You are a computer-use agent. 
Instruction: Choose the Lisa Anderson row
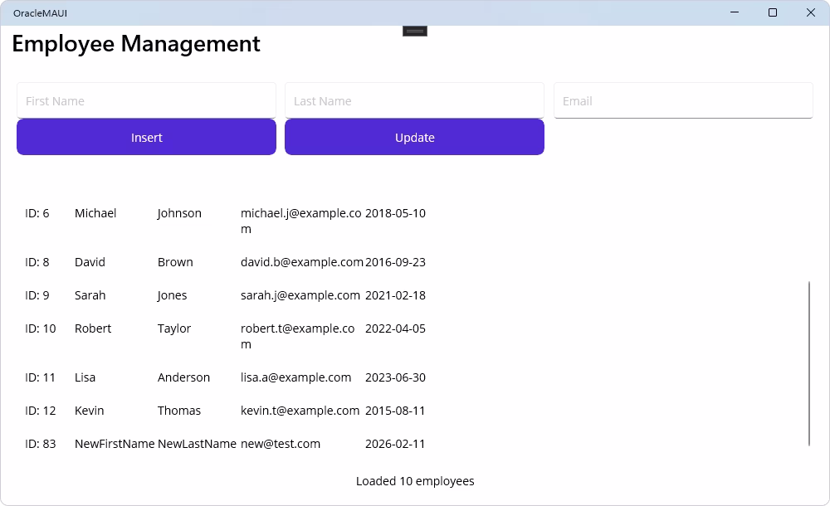[224, 377]
